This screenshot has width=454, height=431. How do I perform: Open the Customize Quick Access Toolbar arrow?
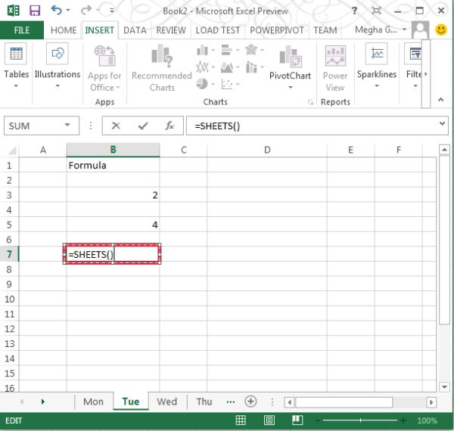click(x=112, y=11)
